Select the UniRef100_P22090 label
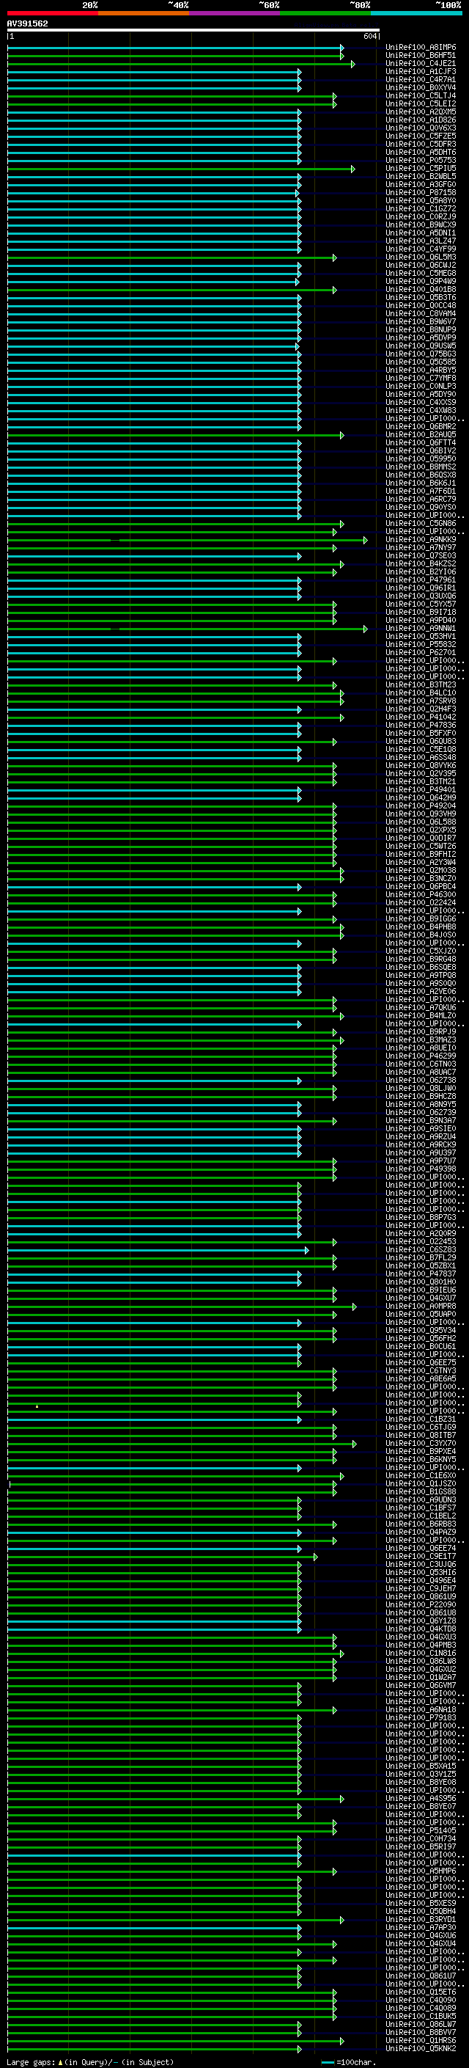 421,1605
